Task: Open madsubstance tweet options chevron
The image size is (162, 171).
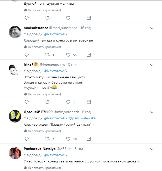Action: point(152,28)
